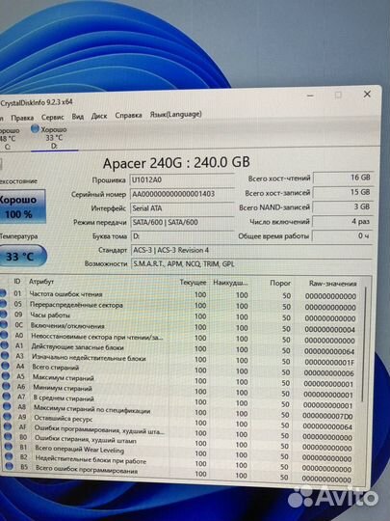Screen dimensions: 390x521
Task: Click status icon of attribute AF row
Action: coord(8,426)
